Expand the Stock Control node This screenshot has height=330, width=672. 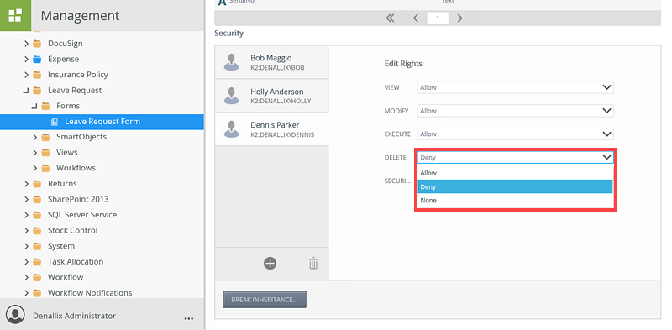tap(26, 231)
